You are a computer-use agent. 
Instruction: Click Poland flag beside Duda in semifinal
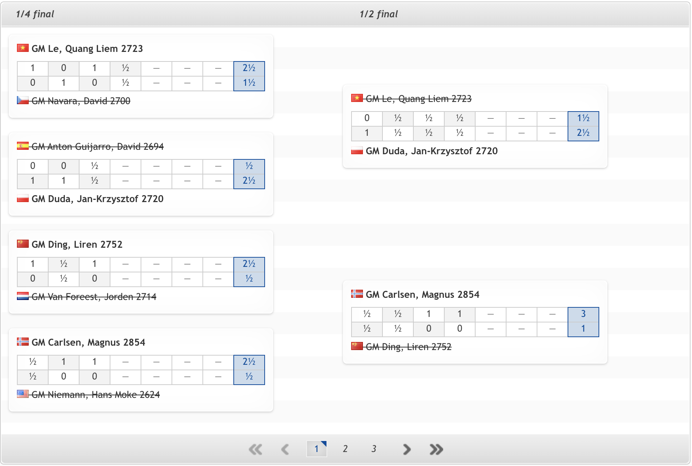point(357,151)
